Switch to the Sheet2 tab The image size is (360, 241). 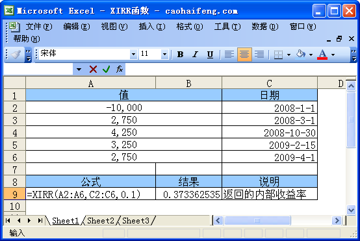[x=100, y=221]
